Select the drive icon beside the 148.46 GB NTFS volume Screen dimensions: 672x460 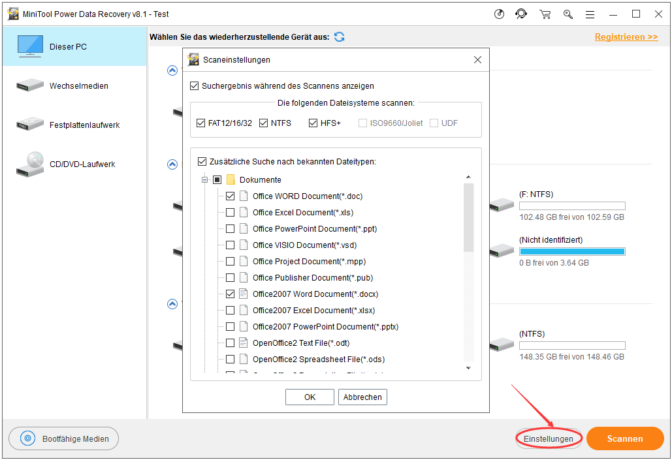point(502,344)
